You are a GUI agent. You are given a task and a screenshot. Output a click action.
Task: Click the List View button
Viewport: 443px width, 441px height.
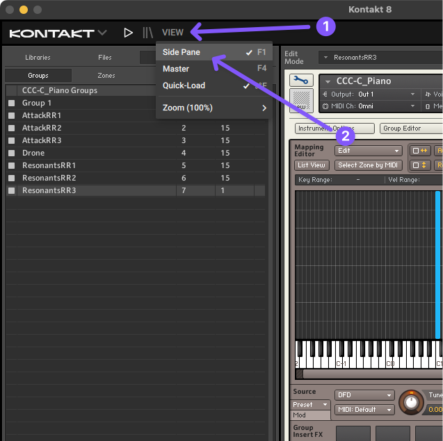[312, 165]
